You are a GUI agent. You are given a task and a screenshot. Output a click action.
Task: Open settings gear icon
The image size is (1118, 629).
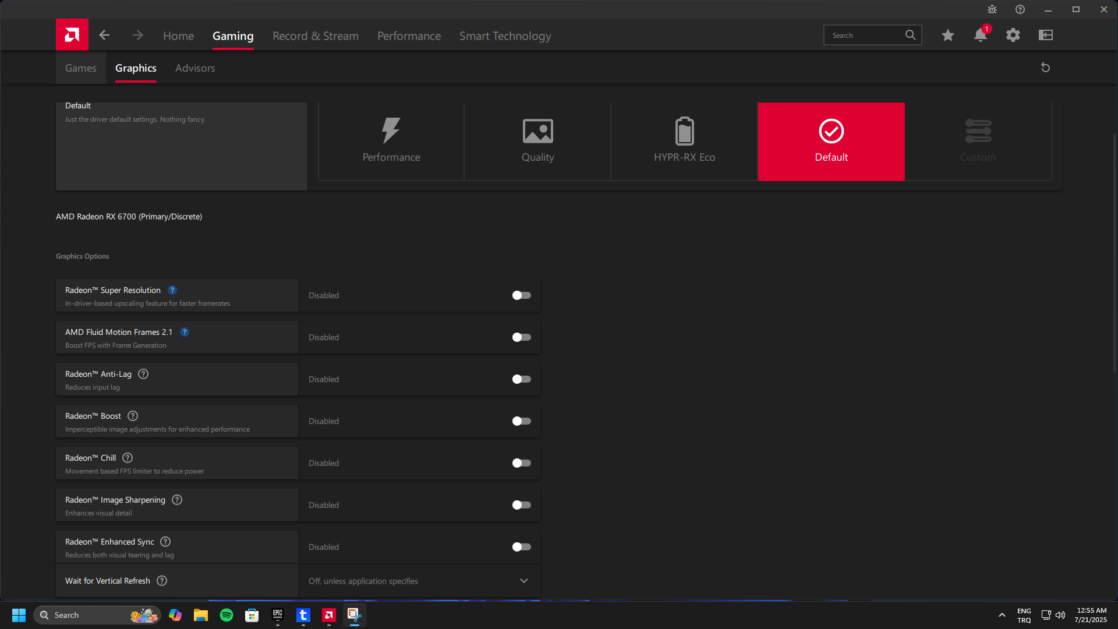(1013, 36)
